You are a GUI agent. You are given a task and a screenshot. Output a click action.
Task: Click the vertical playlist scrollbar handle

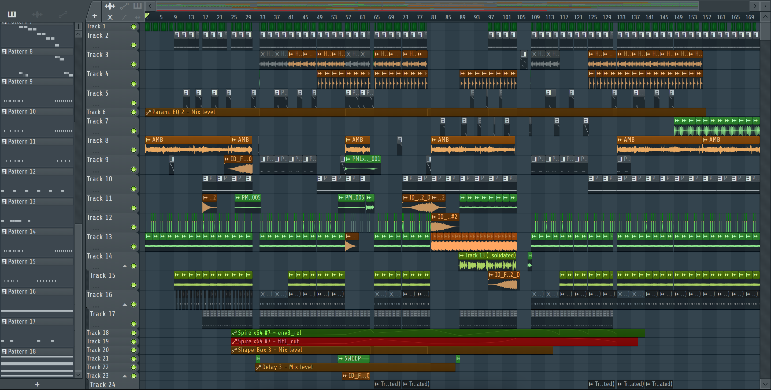pyautogui.click(x=765, y=31)
